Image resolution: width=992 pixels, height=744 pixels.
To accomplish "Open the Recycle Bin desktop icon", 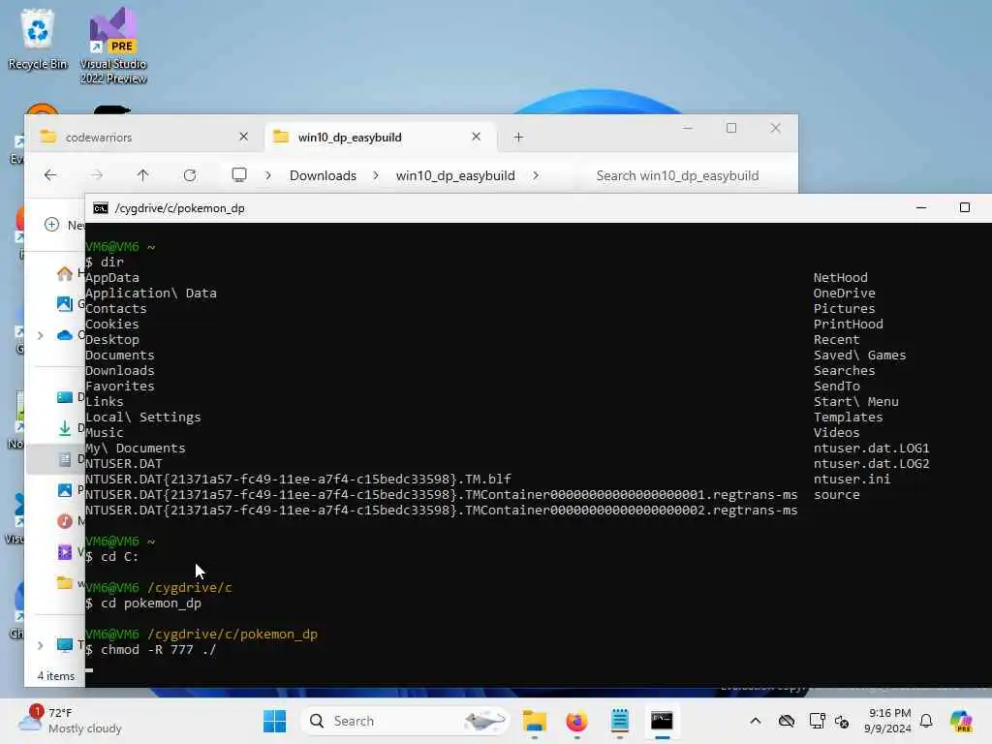I will click(38, 39).
